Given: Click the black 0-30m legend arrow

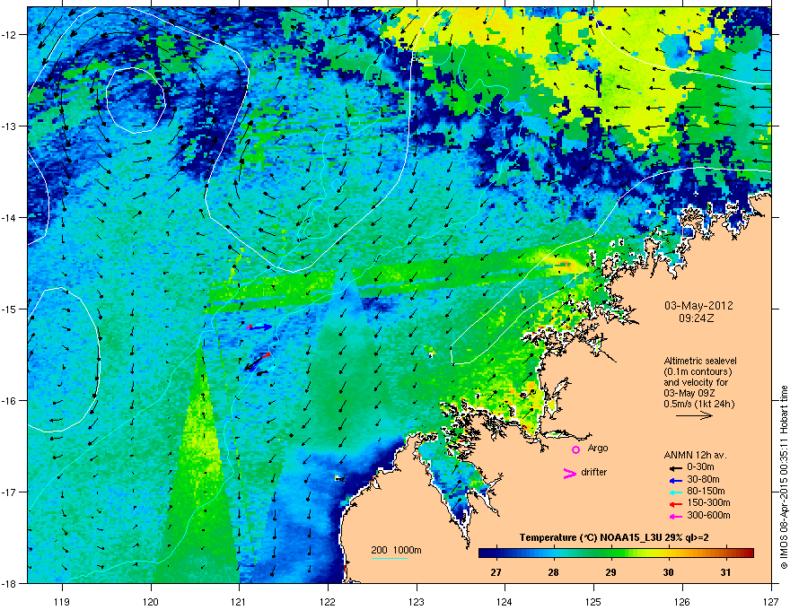Looking at the screenshot, I should 675,468.
